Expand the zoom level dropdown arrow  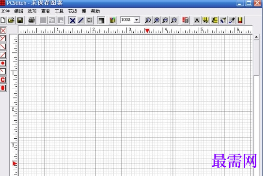click(137, 20)
